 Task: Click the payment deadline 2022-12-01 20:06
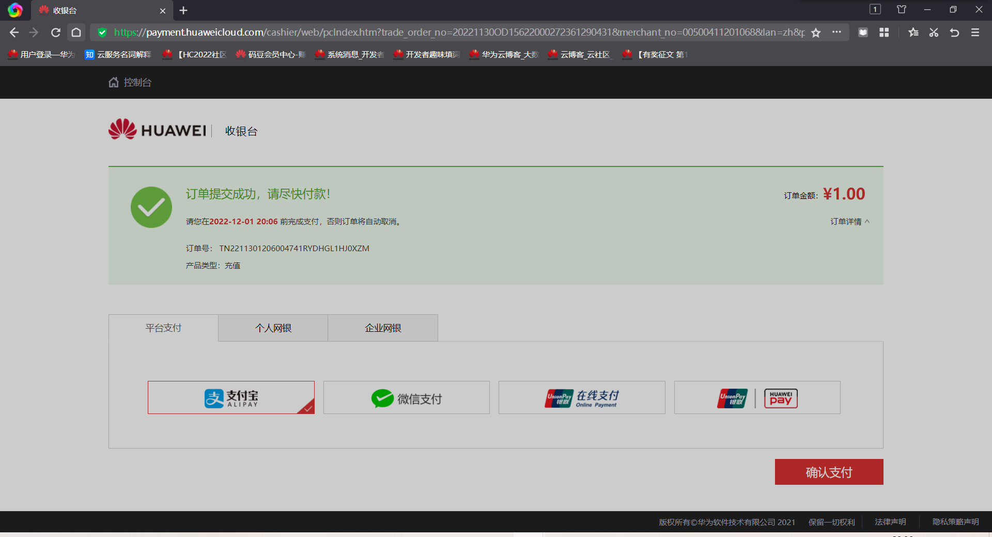coord(243,222)
